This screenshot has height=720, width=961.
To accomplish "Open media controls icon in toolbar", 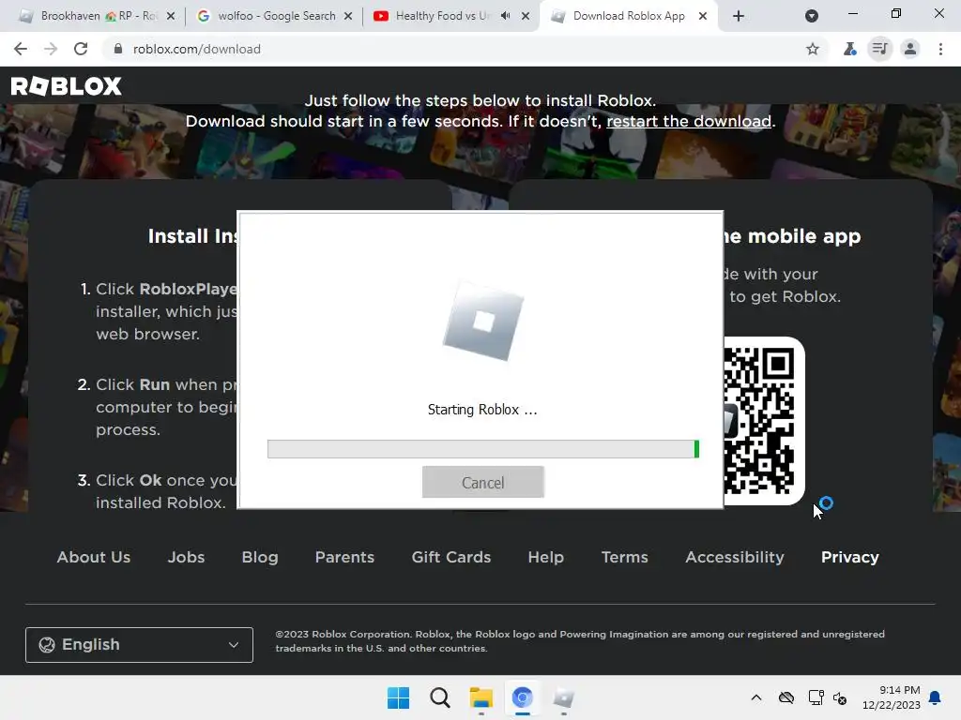I will click(879, 49).
